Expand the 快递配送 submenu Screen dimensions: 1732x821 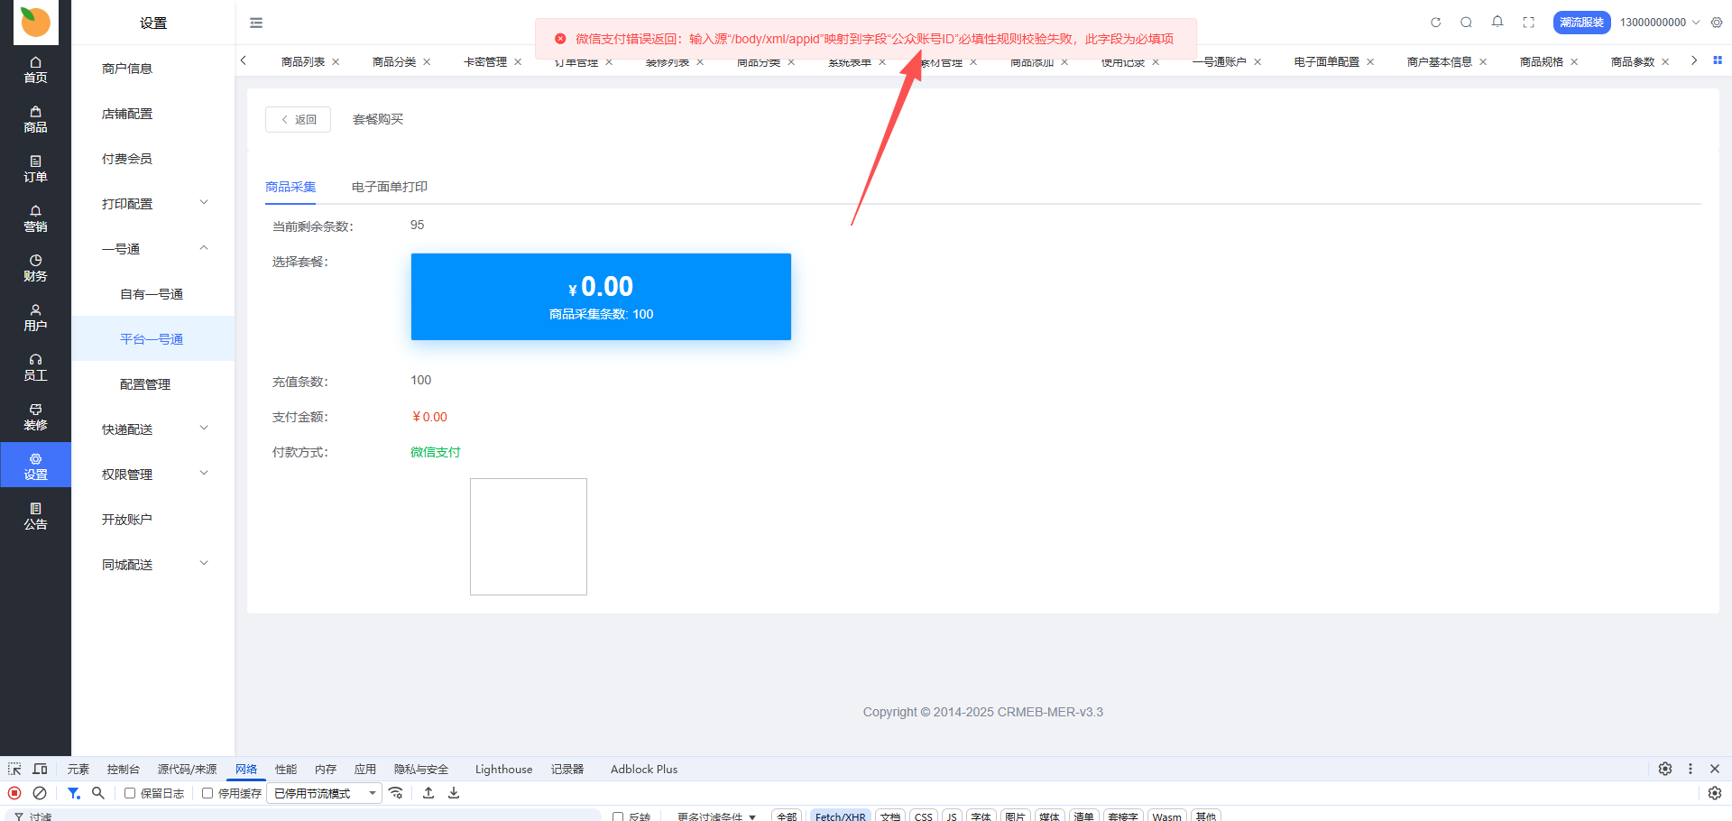click(x=153, y=429)
